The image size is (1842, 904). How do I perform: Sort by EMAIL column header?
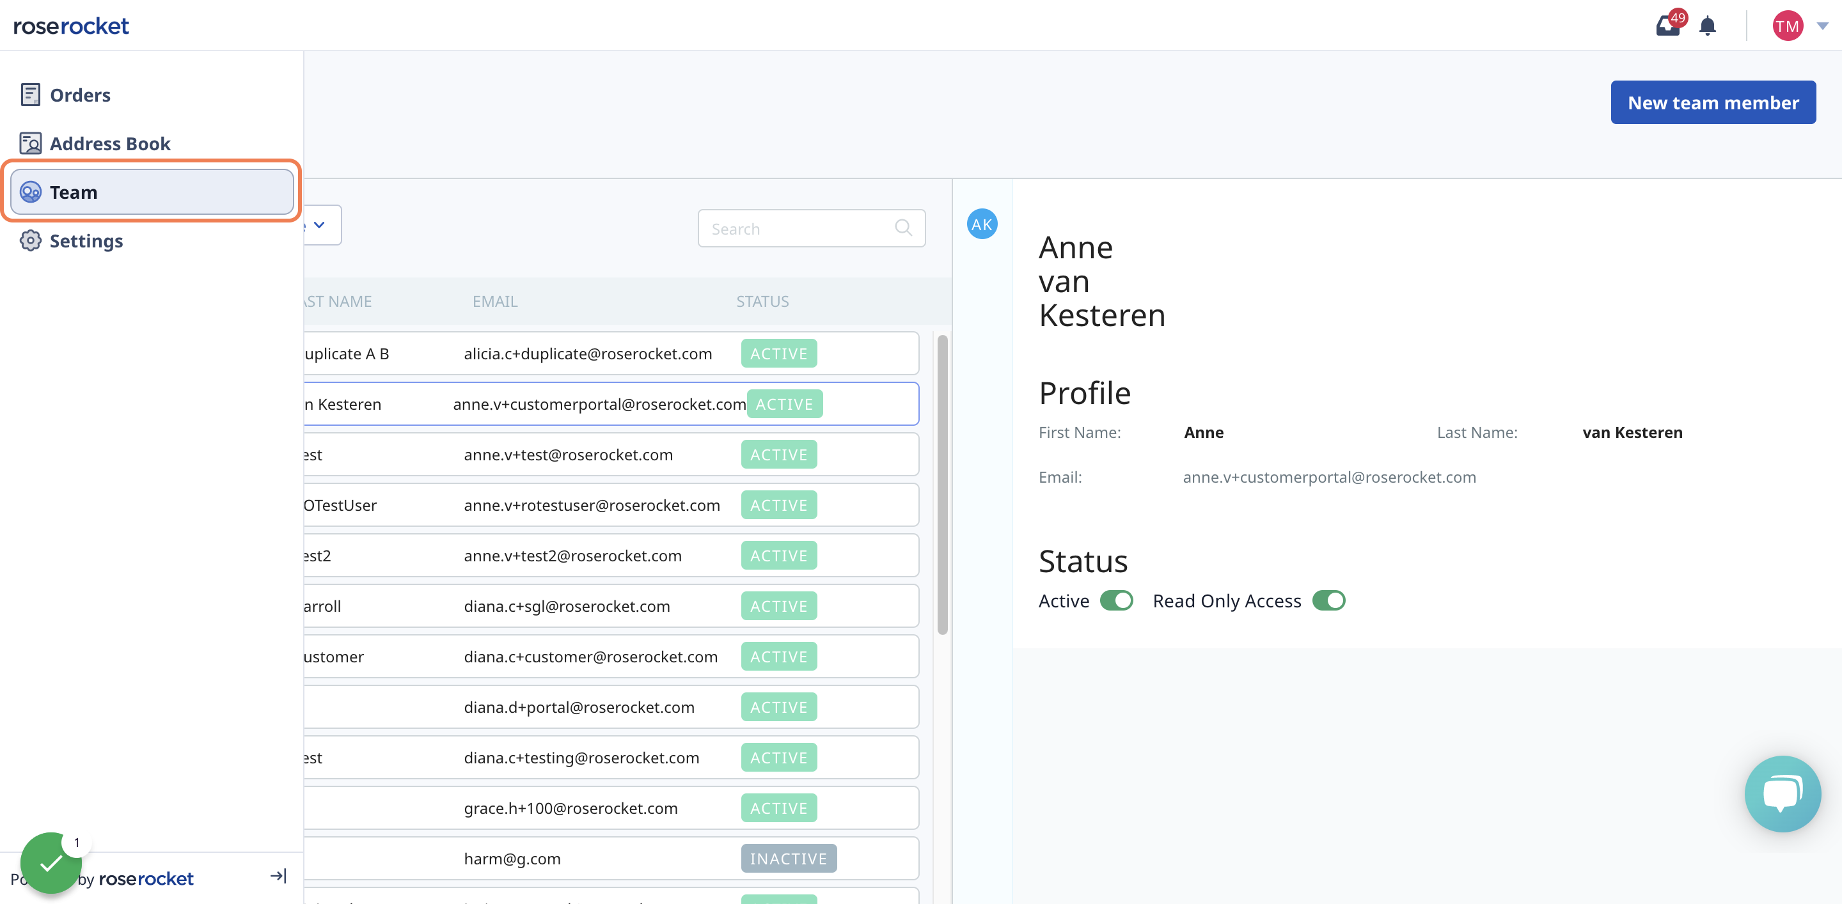495,301
